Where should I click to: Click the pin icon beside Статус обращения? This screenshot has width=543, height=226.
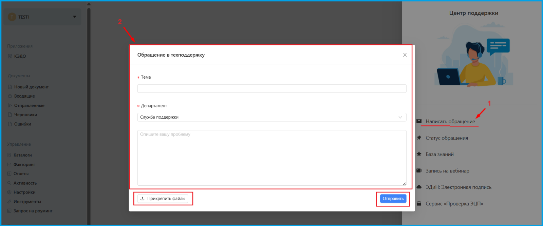point(419,138)
